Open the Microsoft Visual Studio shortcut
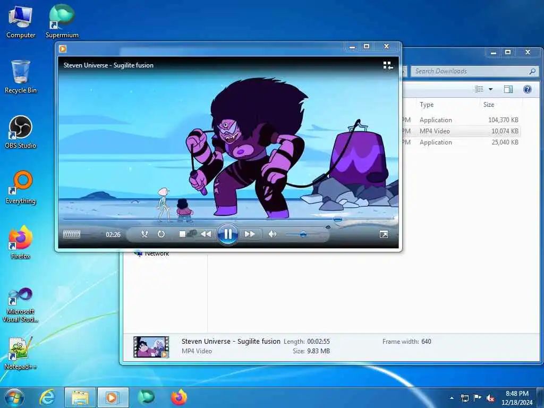This screenshot has height=408, width=544. point(21,305)
